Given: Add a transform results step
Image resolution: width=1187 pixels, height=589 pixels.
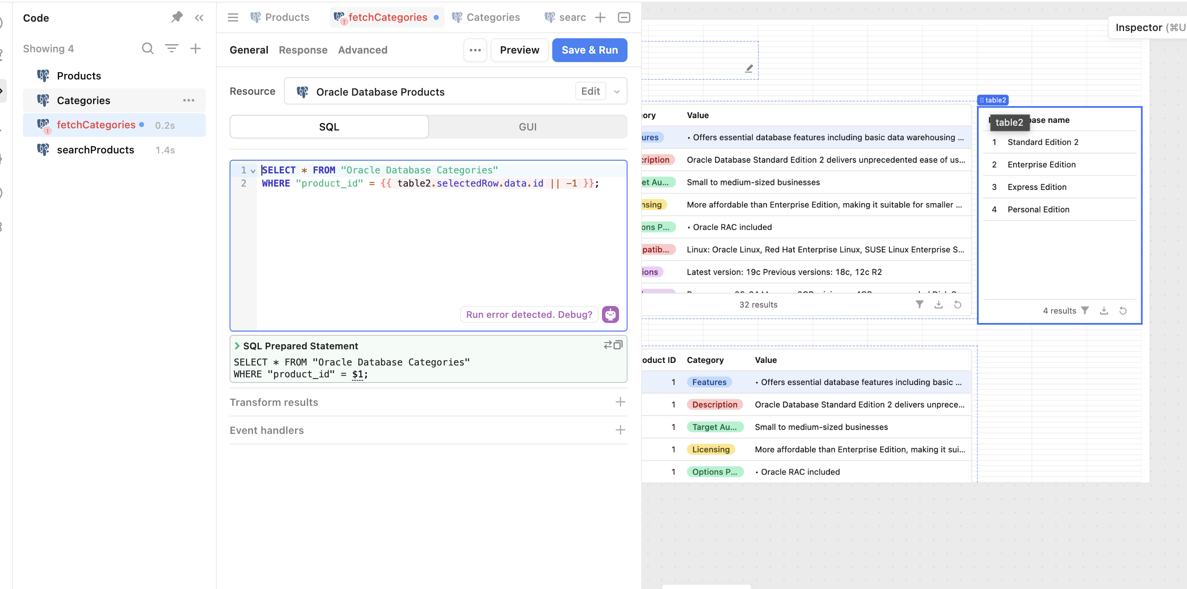Looking at the screenshot, I should pos(620,402).
